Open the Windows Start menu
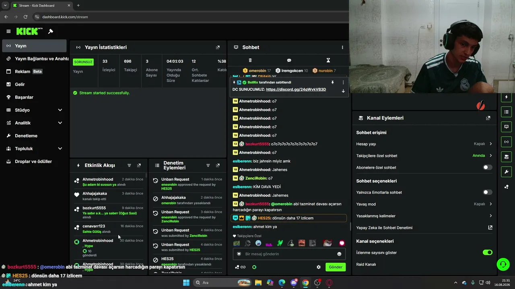Viewport: 515px width, 289px height. pyautogui.click(x=186, y=283)
